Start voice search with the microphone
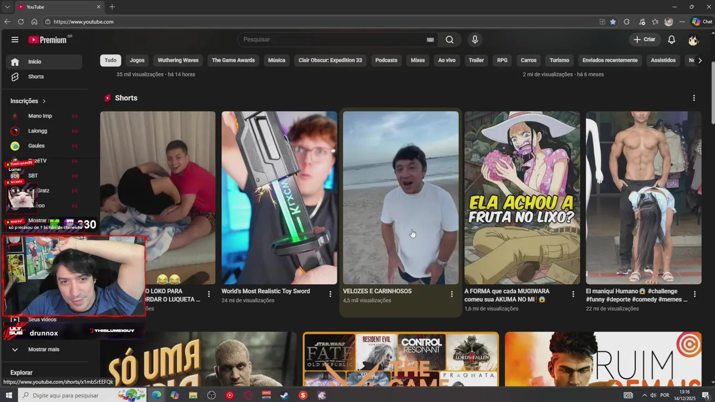715x402 pixels. (475, 40)
